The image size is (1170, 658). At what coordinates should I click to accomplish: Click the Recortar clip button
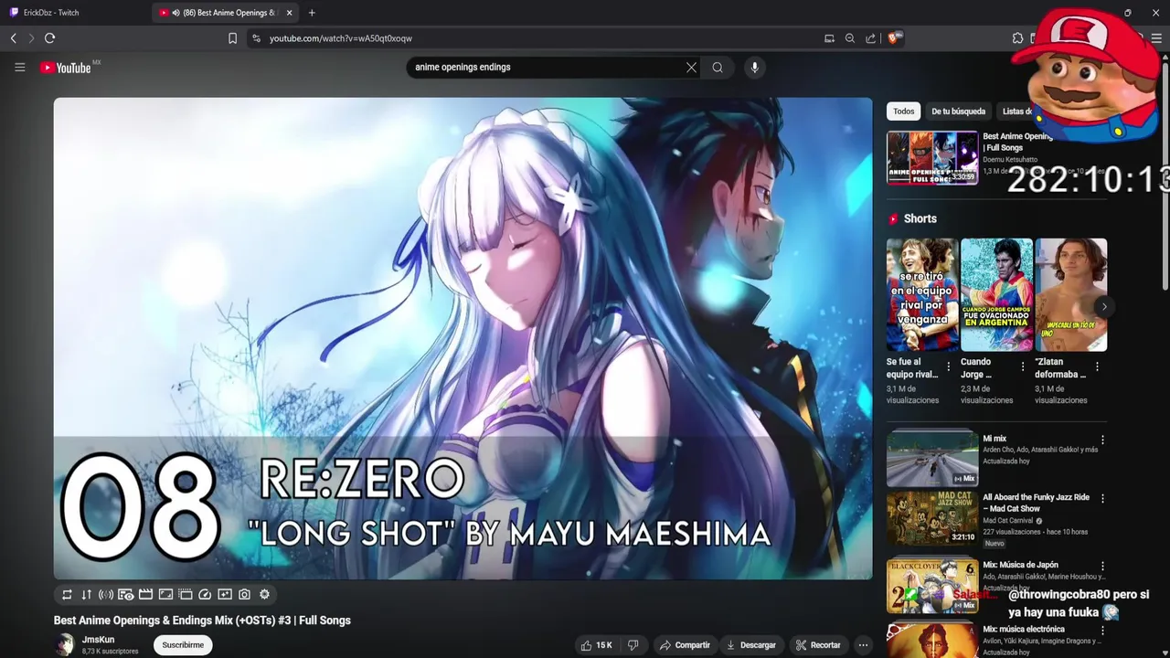(818, 645)
